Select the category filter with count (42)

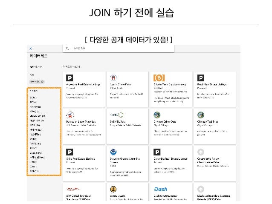[38, 158]
